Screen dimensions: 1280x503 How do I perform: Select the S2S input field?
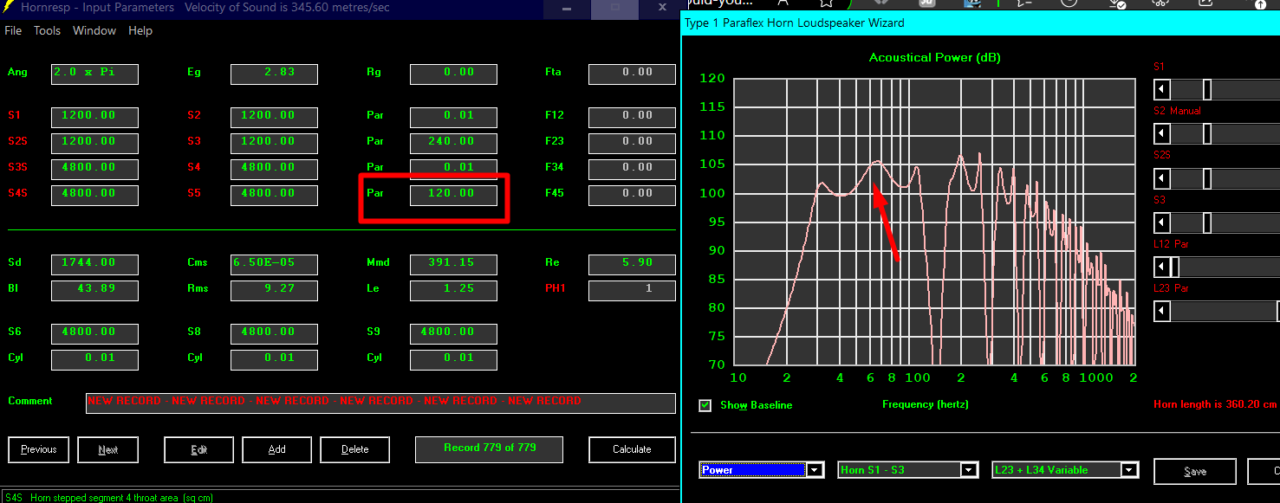(94, 143)
